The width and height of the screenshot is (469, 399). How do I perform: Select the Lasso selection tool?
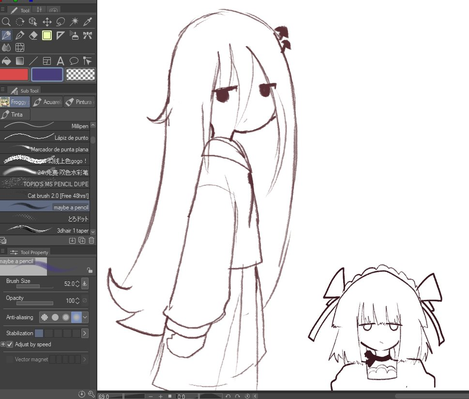pyautogui.click(x=61, y=21)
